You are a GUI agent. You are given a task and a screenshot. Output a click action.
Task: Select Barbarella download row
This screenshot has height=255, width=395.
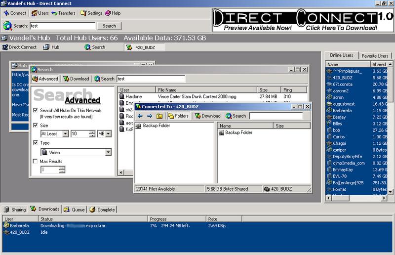point(197,226)
